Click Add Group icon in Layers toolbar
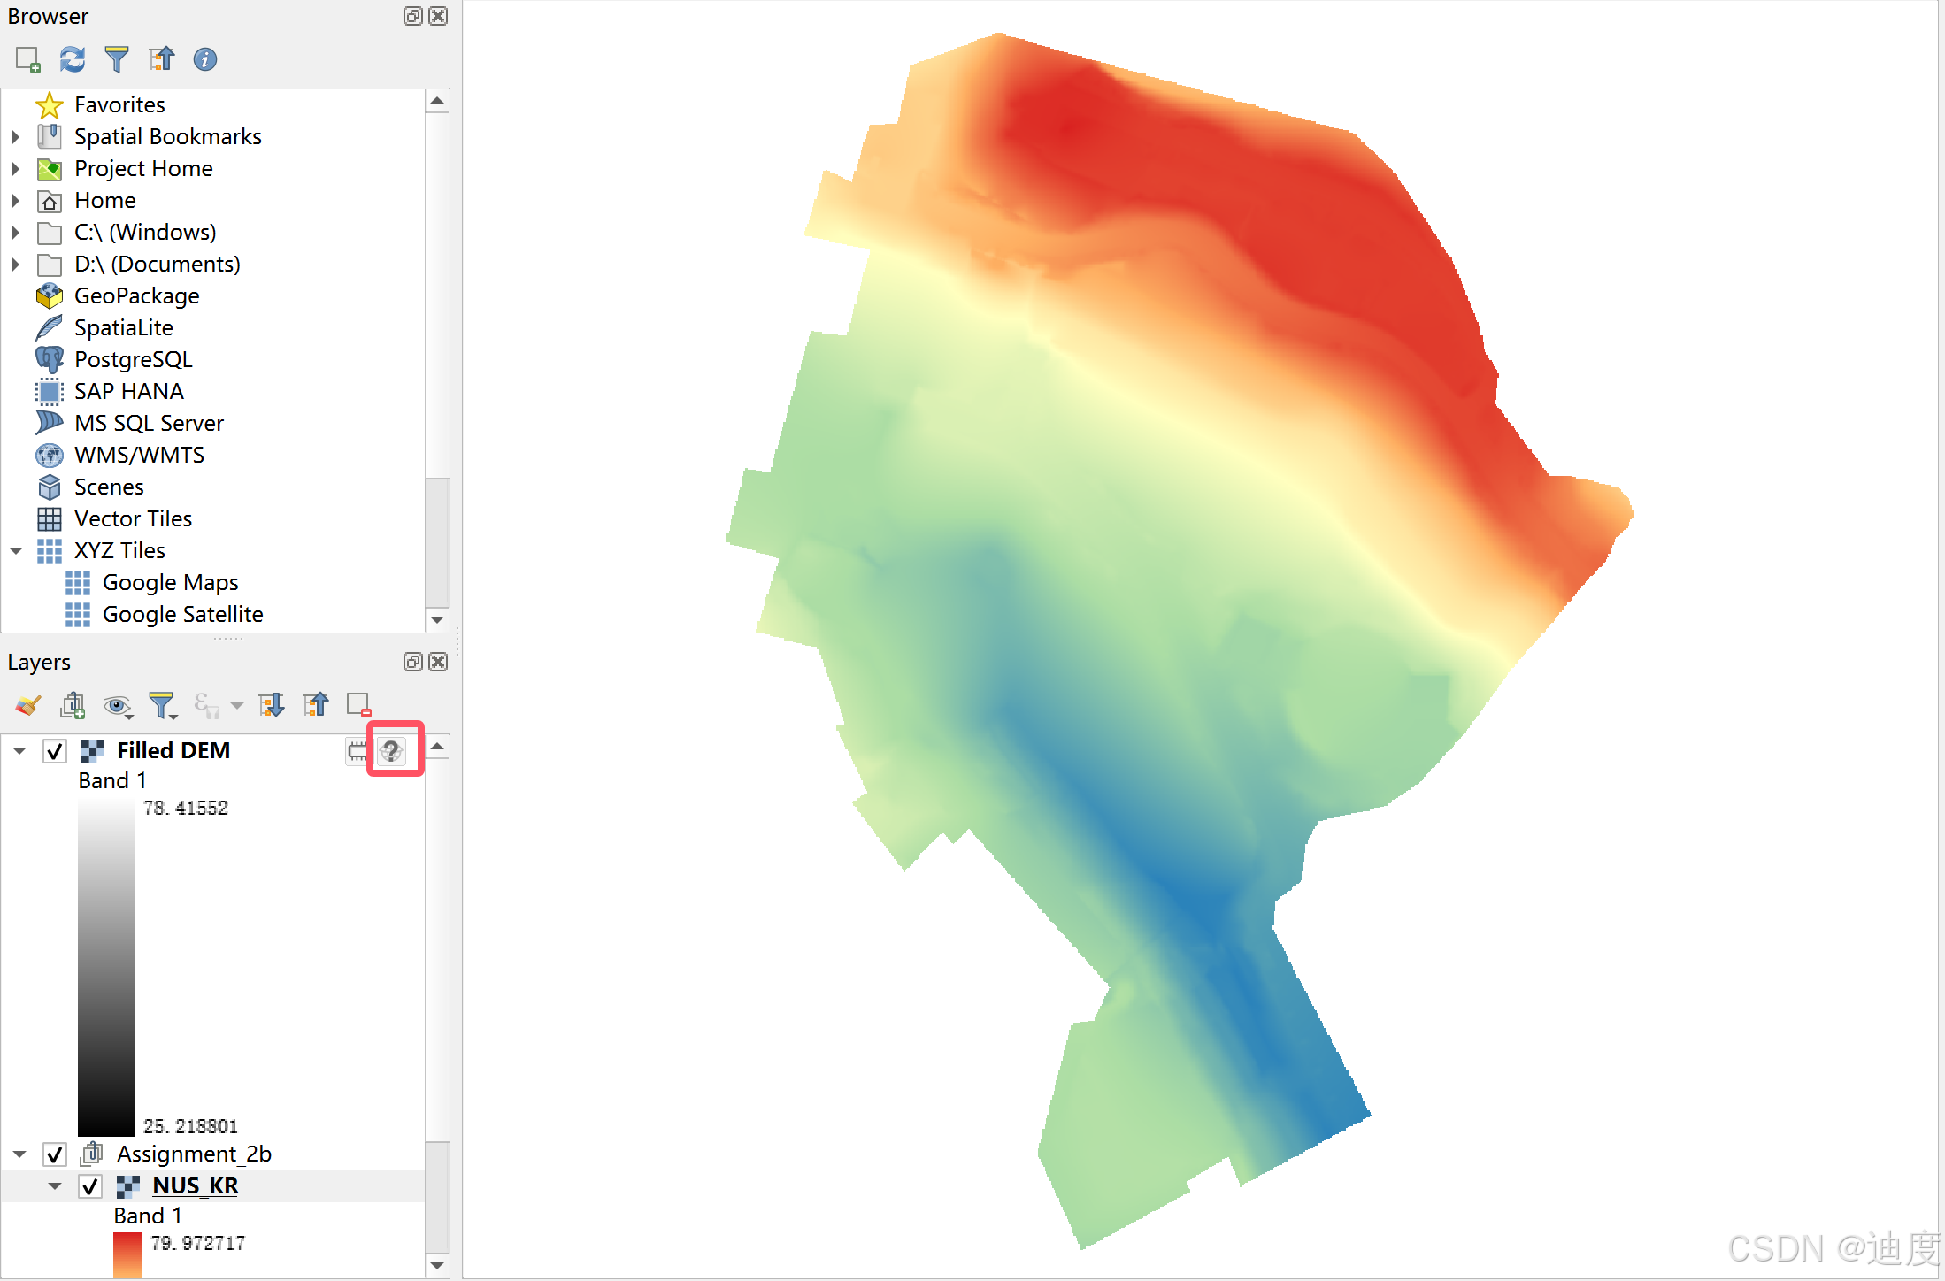This screenshot has height=1281, width=1945. (x=73, y=705)
